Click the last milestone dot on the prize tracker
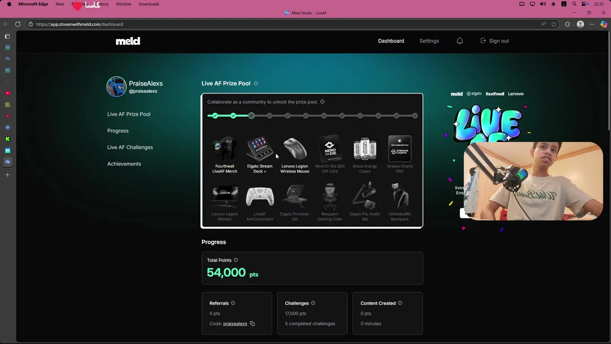Screen dimensions: 611x344 [x=415, y=116]
